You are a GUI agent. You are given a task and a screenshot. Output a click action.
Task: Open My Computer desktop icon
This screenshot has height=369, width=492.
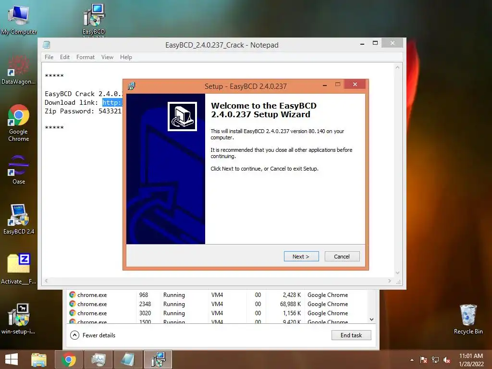point(19,19)
